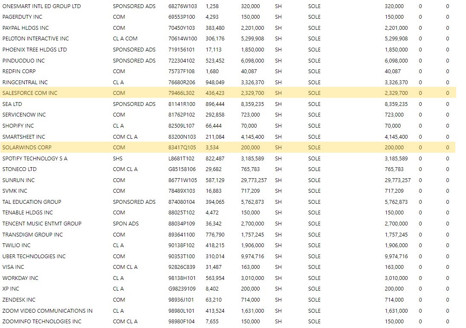Select the value 948,049 in the RingCentral row
466x328 pixels.
[x=215, y=83]
